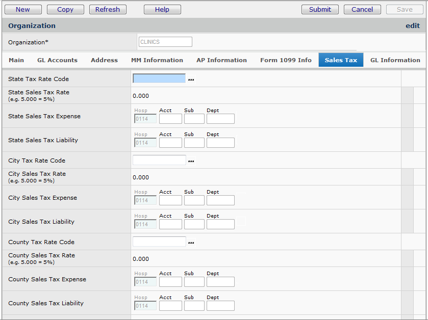Switch to Form 1099 Info tab

coord(286,60)
